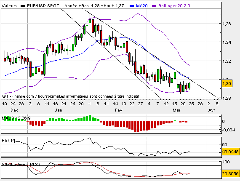Click date tick '3' on the time axis

(x=30, y=104)
